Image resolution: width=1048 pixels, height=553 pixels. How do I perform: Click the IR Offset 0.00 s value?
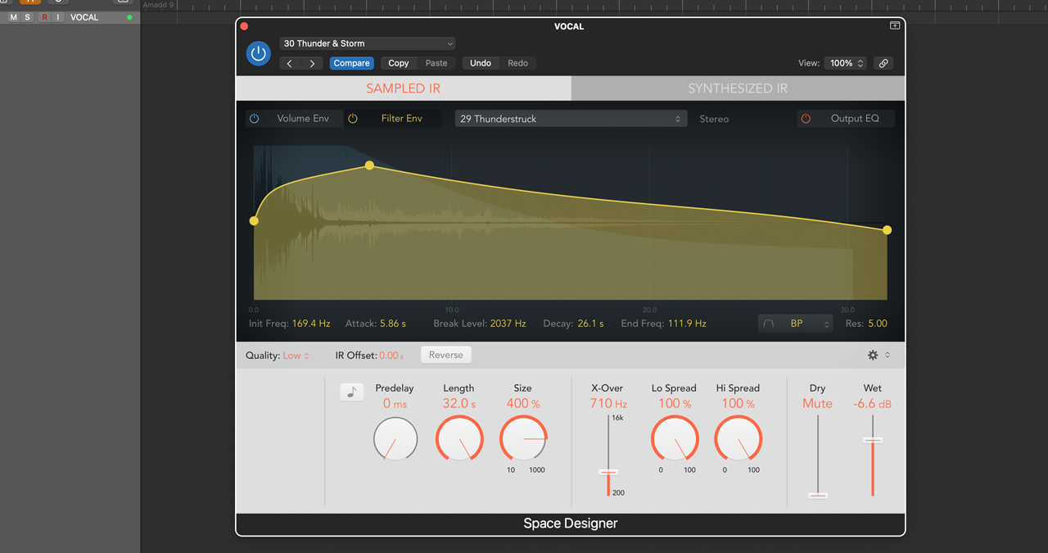click(391, 356)
